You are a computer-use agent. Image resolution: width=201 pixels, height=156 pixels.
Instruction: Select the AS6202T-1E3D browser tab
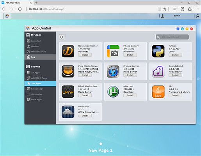(17, 3)
